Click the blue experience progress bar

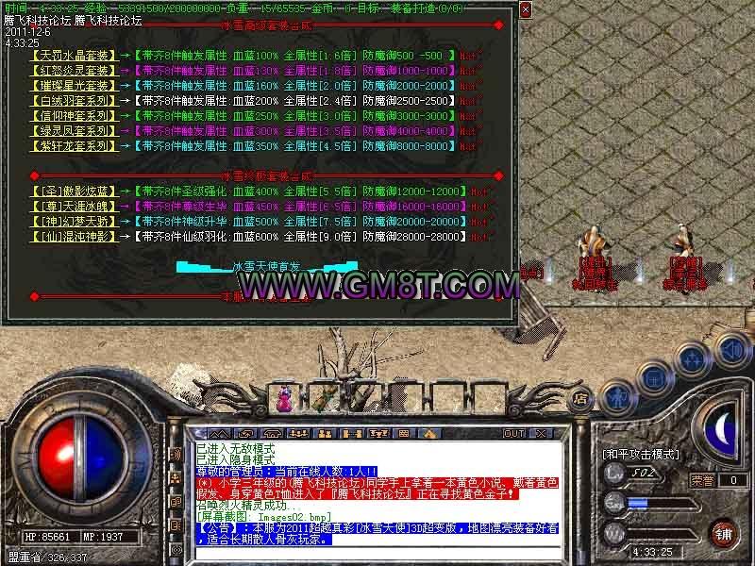tap(662, 504)
